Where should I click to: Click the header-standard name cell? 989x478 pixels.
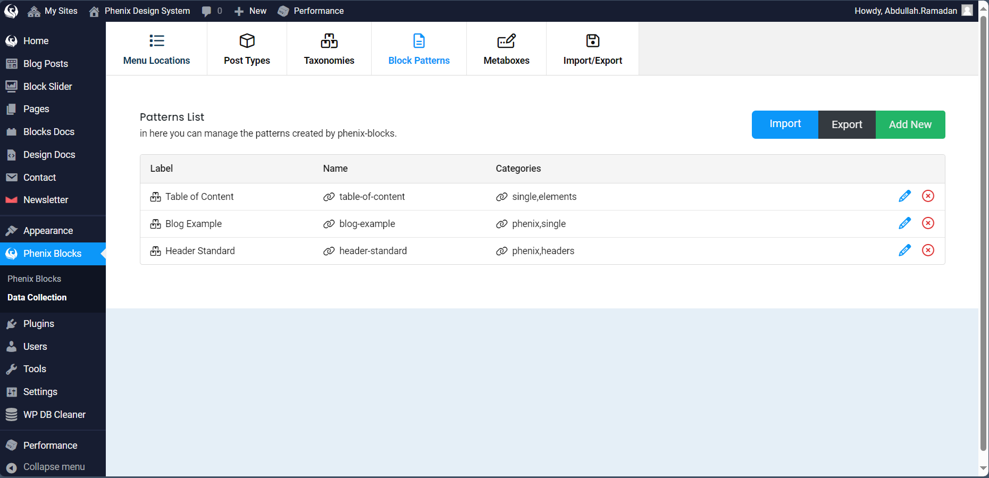[373, 251]
